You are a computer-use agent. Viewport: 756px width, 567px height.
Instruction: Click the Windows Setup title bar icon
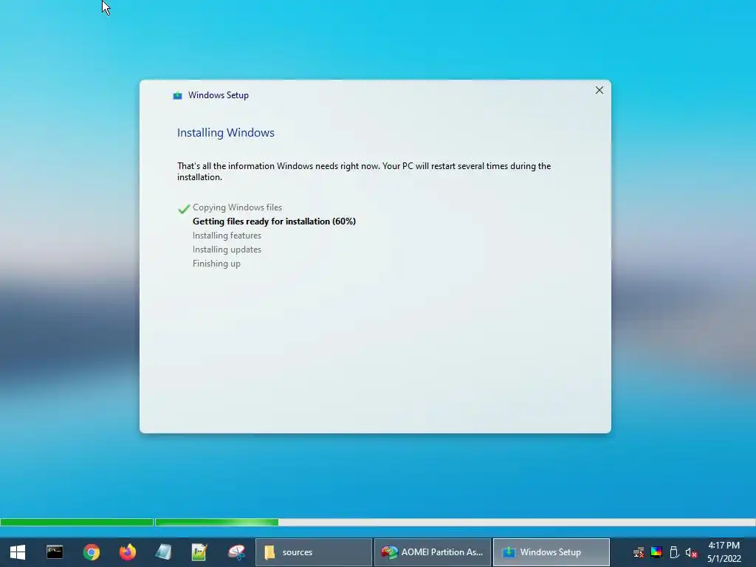pyautogui.click(x=177, y=95)
